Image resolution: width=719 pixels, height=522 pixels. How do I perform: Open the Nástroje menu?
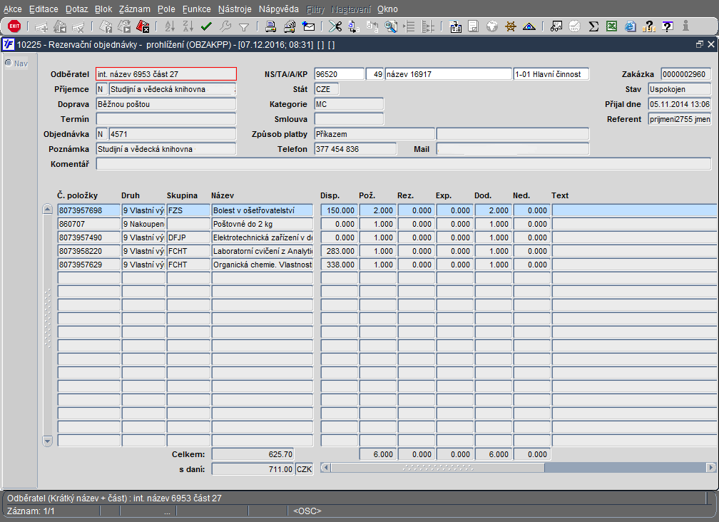pyautogui.click(x=235, y=9)
